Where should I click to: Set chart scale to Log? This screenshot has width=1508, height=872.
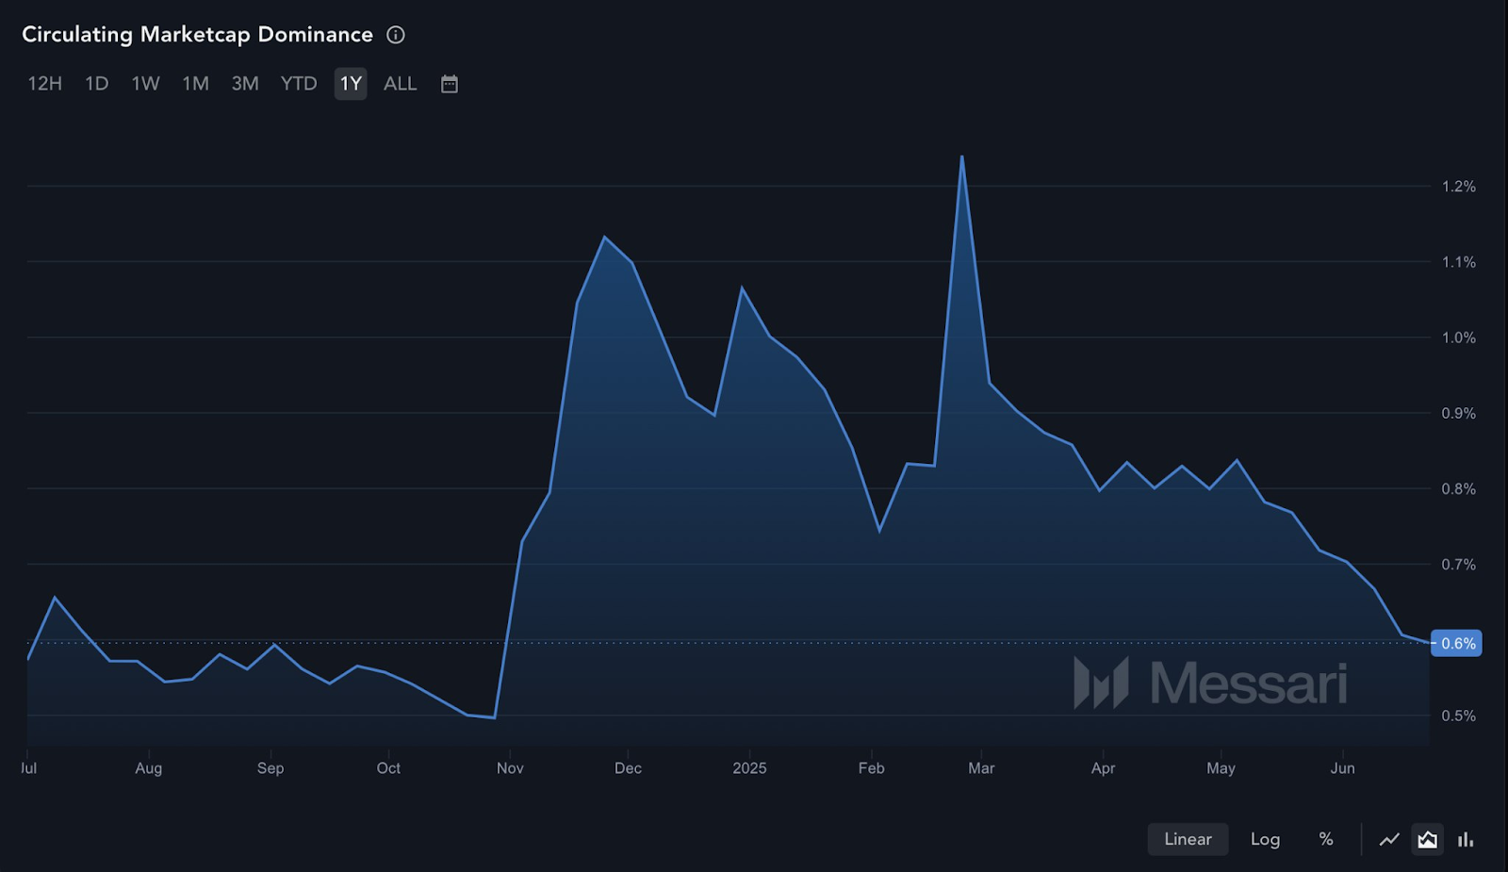(1265, 839)
